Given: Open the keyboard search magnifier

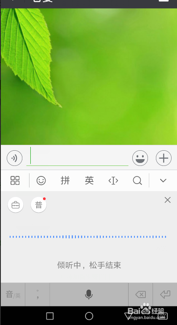Looking at the screenshot, I should [x=137, y=181].
